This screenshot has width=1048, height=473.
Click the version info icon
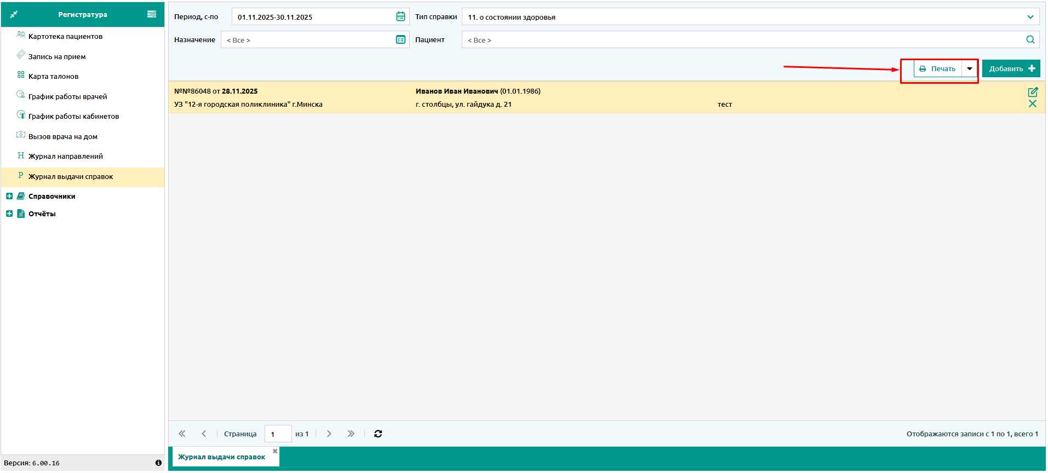click(158, 463)
